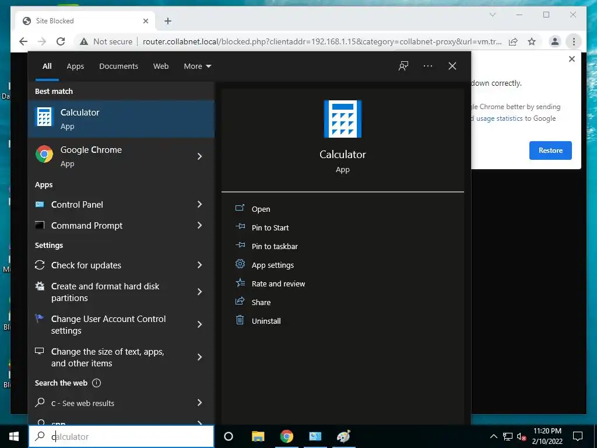Viewport: 597px width, 448px height.
Task: Click the Chrome address bar URL
Action: coord(322,41)
